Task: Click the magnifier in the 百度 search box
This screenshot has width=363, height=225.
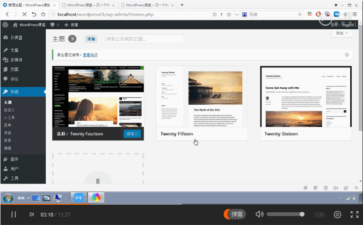Action: 300,14
